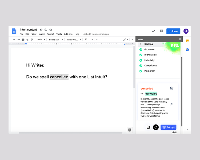Click the Hi Writer, greeting line
The width and height of the screenshot is (200, 160).
point(35,65)
